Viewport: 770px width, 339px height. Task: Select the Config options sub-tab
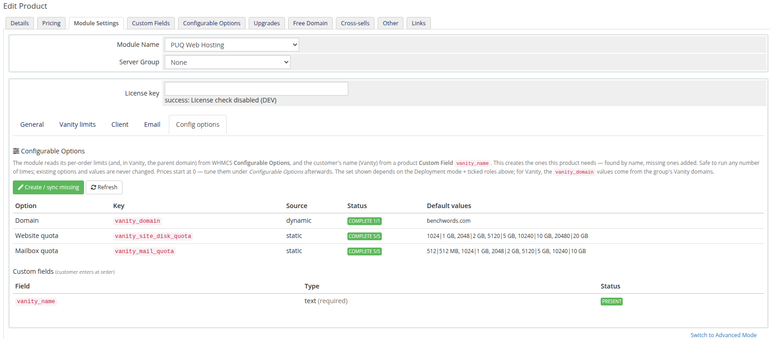[198, 124]
